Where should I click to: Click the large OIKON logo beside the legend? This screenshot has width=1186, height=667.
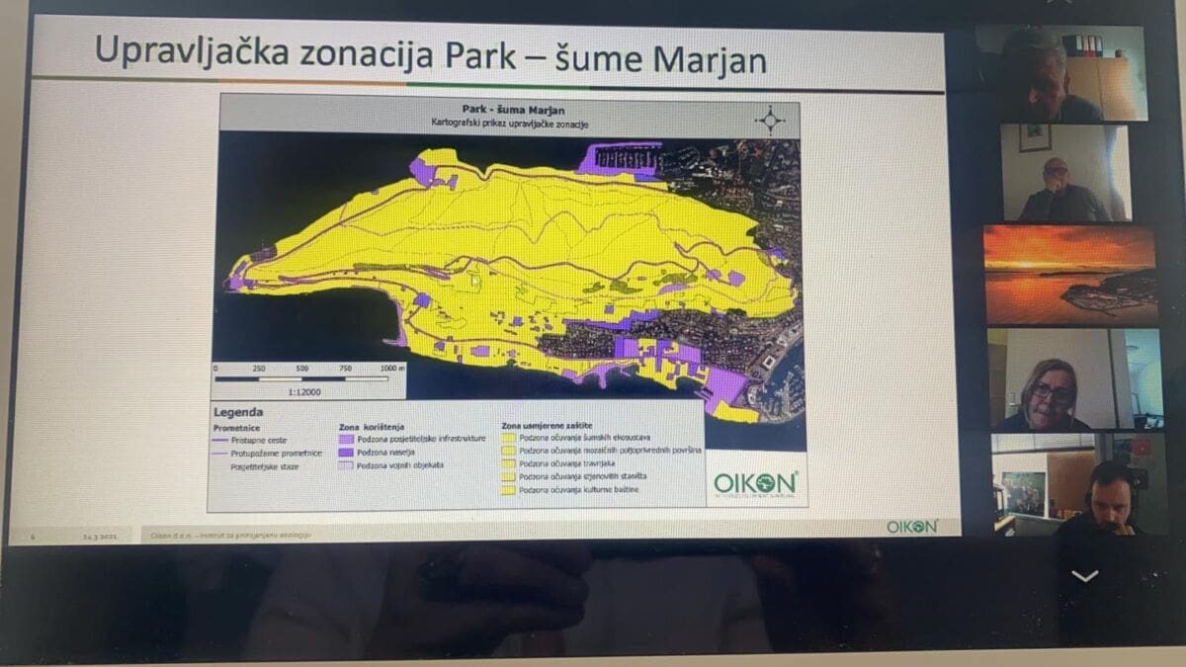pos(756,483)
